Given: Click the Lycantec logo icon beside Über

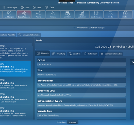Looking at the screenshot, I should (47, 8).
